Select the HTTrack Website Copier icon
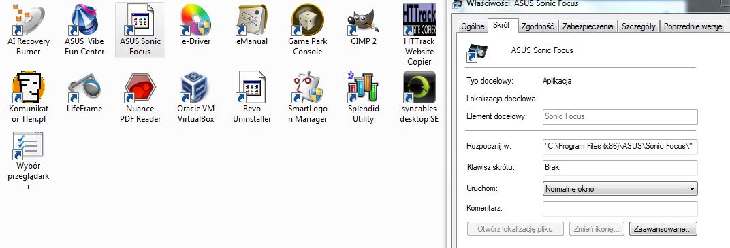This screenshot has width=730, height=248. tap(419, 20)
